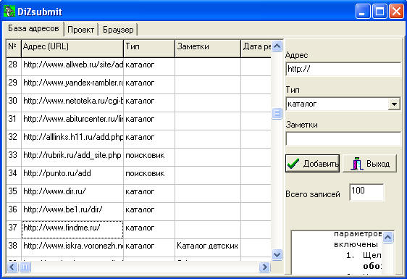Click the Выход button
The width and height of the screenshot is (407, 279).
click(369, 164)
